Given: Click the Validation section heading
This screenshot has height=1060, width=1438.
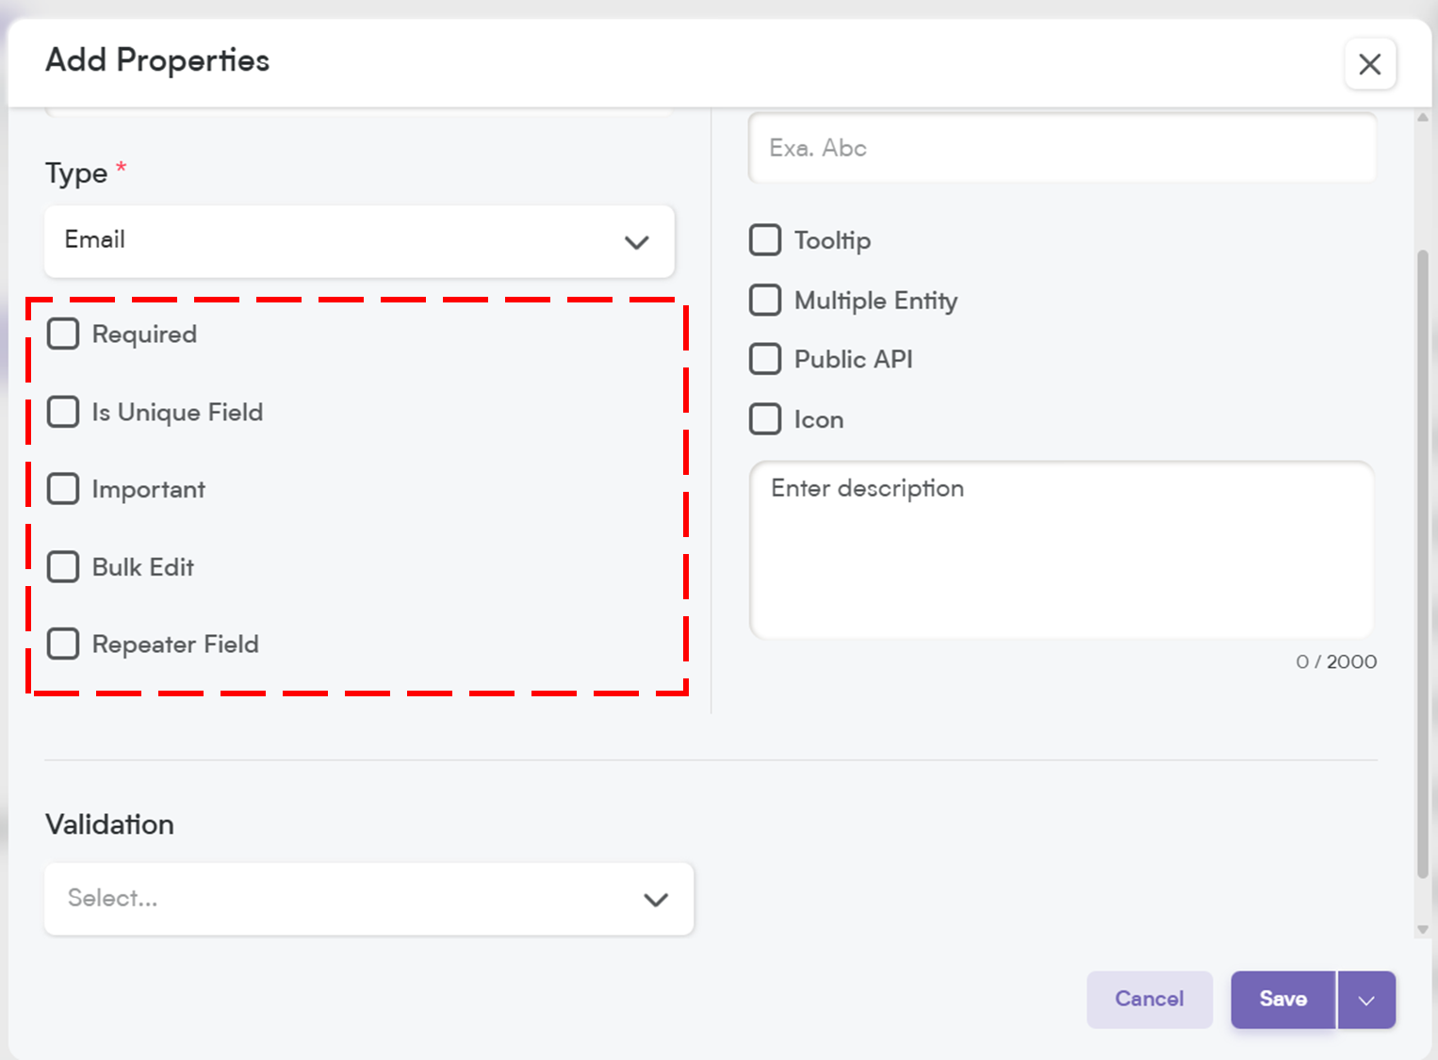Looking at the screenshot, I should [110, 824].
